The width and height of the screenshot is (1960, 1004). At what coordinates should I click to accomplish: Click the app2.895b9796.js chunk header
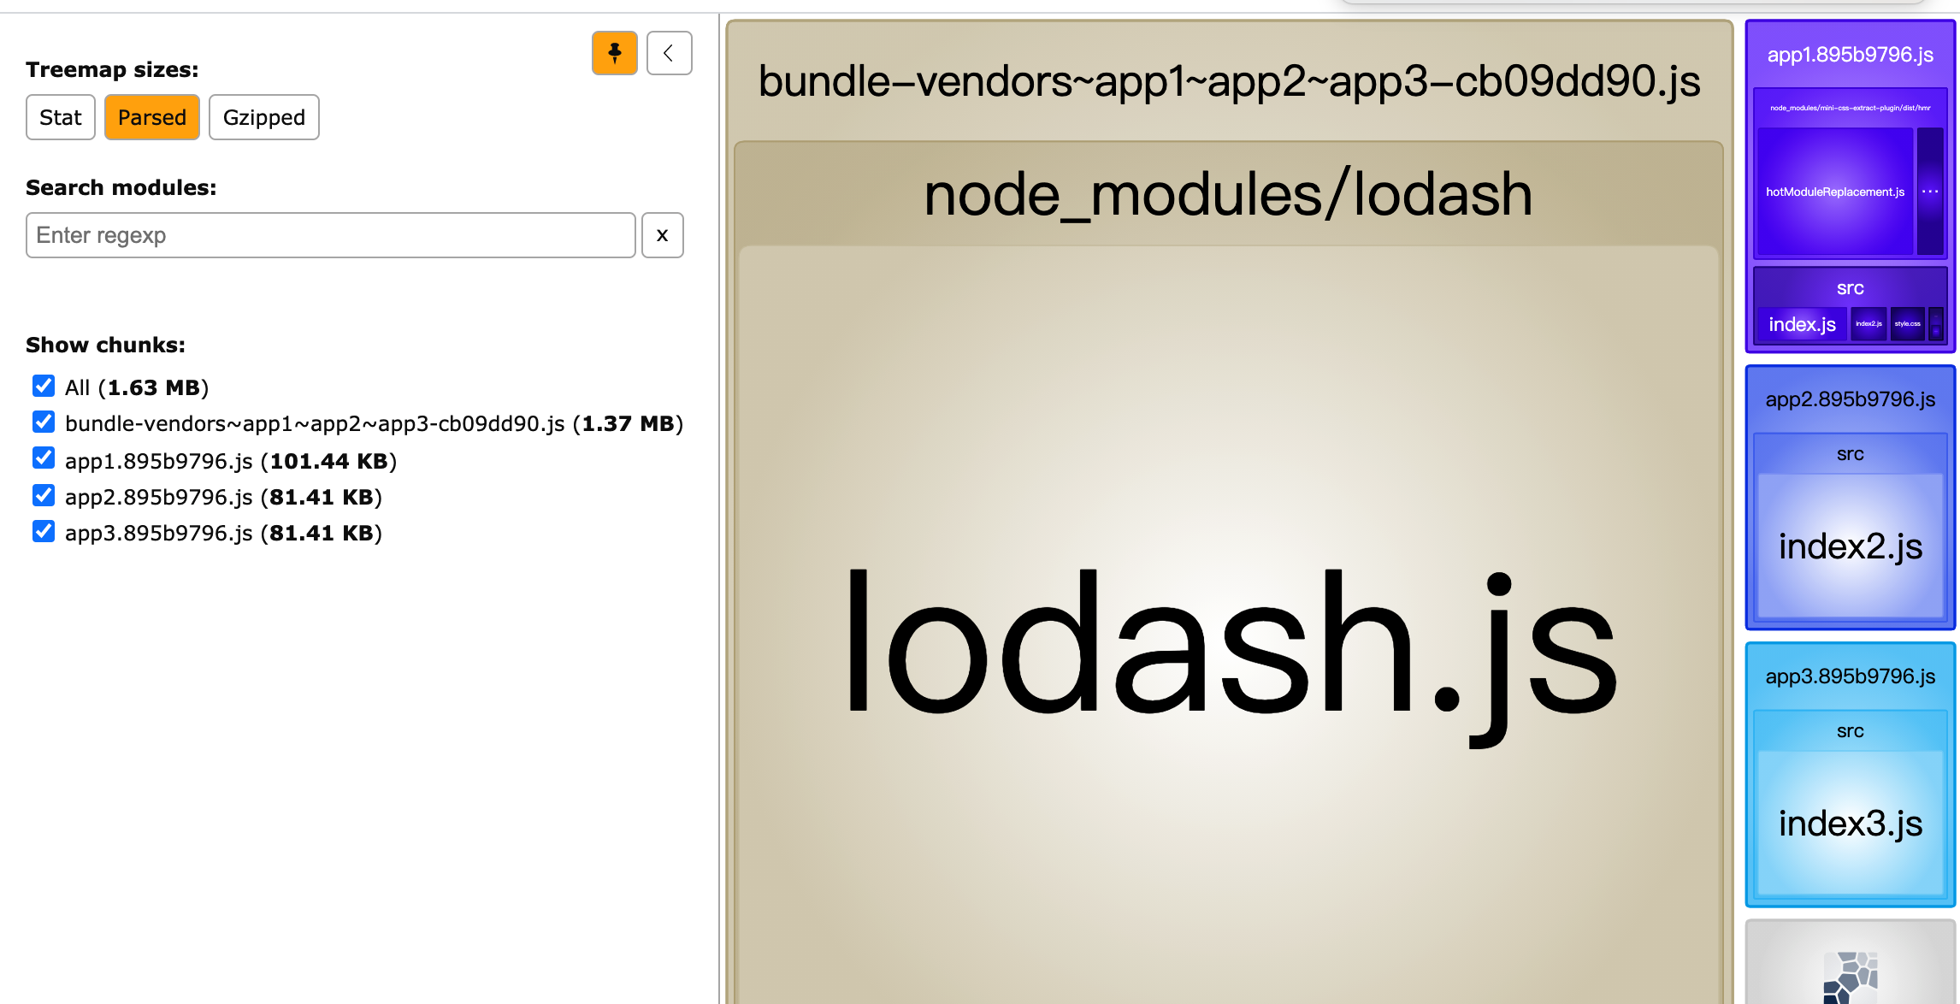click(1851, 399)
